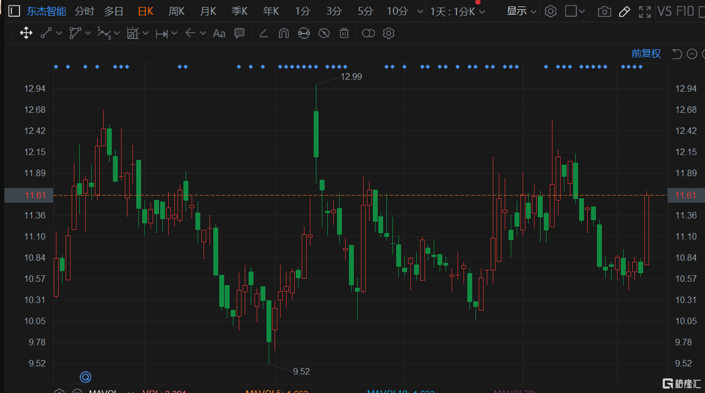Click the 9.52 low price annotation
Viewport: 705px width, 393px height.
pyautogui.click(x=301, y=371)
